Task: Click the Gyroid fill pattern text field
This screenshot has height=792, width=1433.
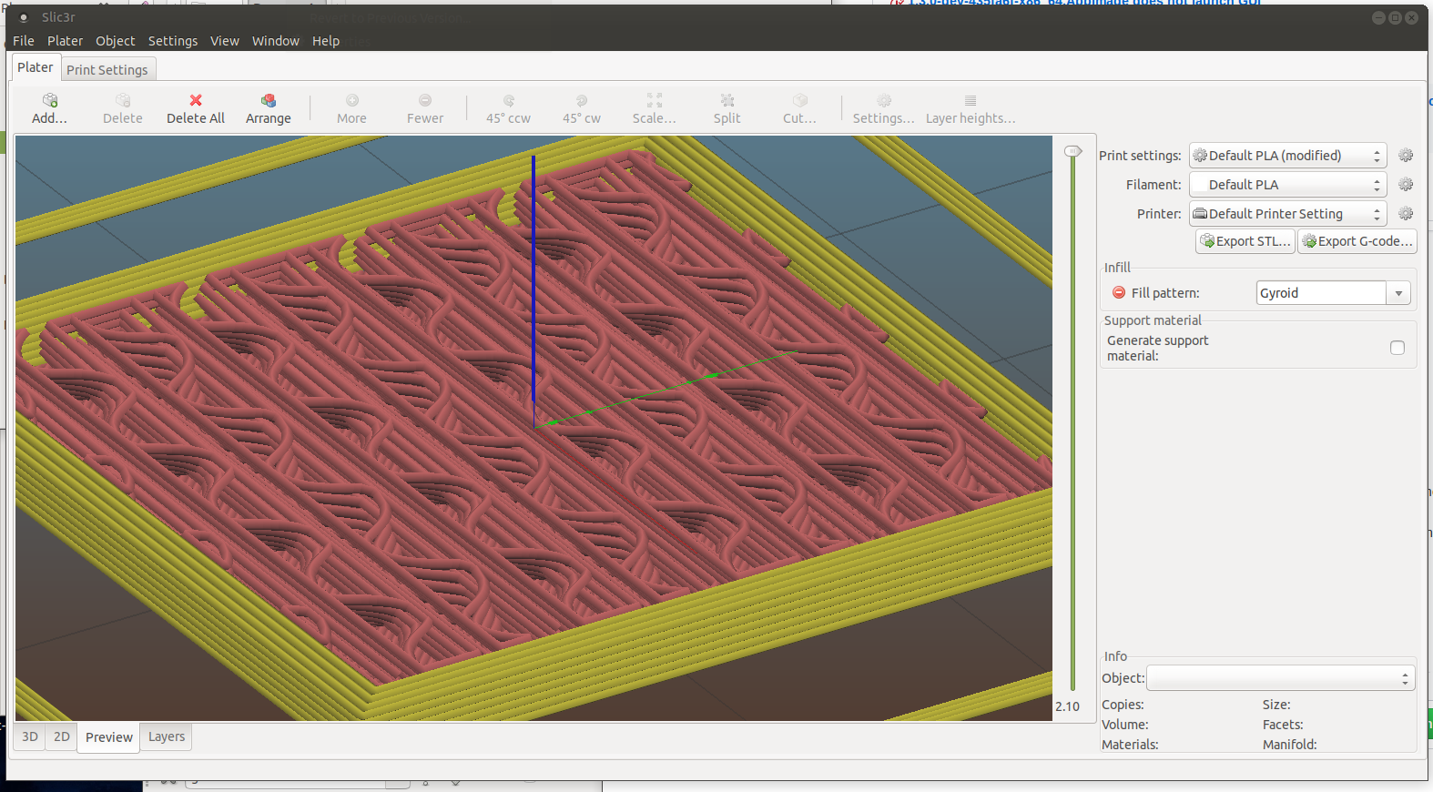Action: point(1321,293)
